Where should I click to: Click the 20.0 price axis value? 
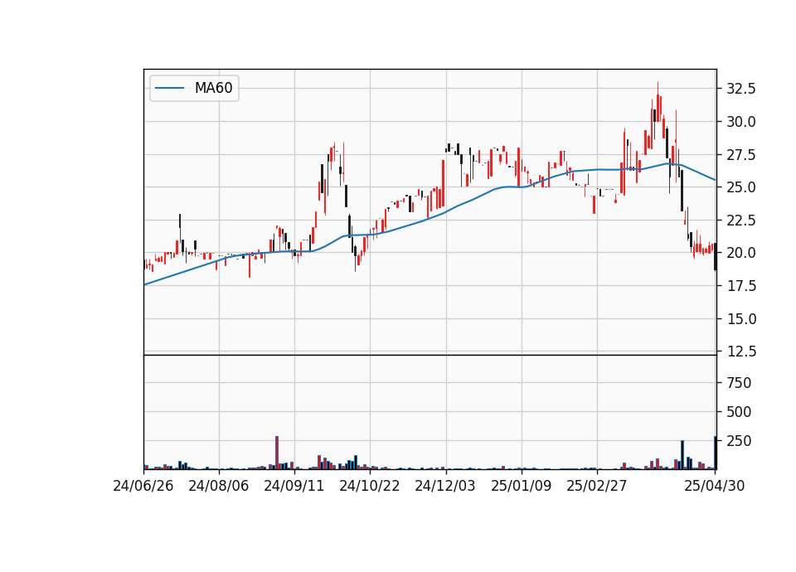coord(741,253)
